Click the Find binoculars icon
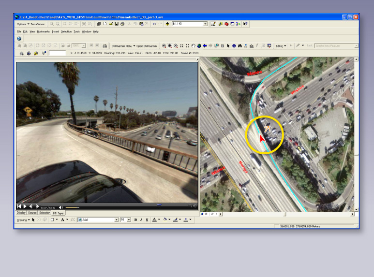Image resolution: width=374 pixels, height=277 pixels. coord(239,46)
